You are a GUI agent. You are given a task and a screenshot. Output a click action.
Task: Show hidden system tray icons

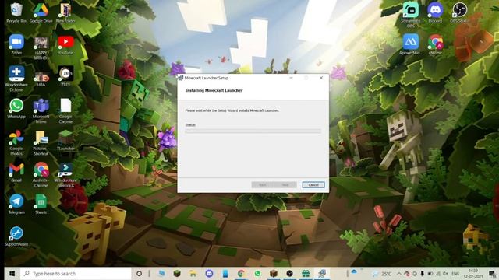pos(398,273)
